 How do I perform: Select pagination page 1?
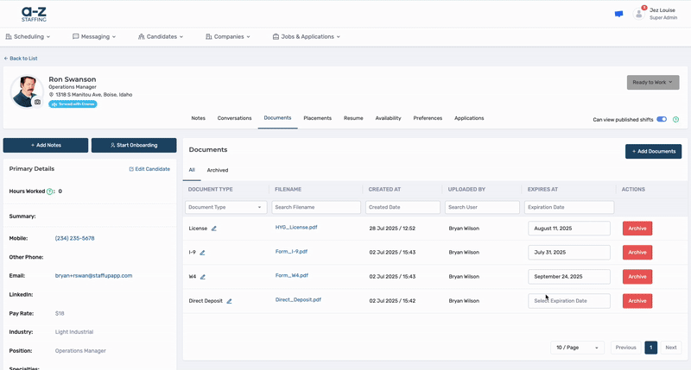click(x=651, y=348)
